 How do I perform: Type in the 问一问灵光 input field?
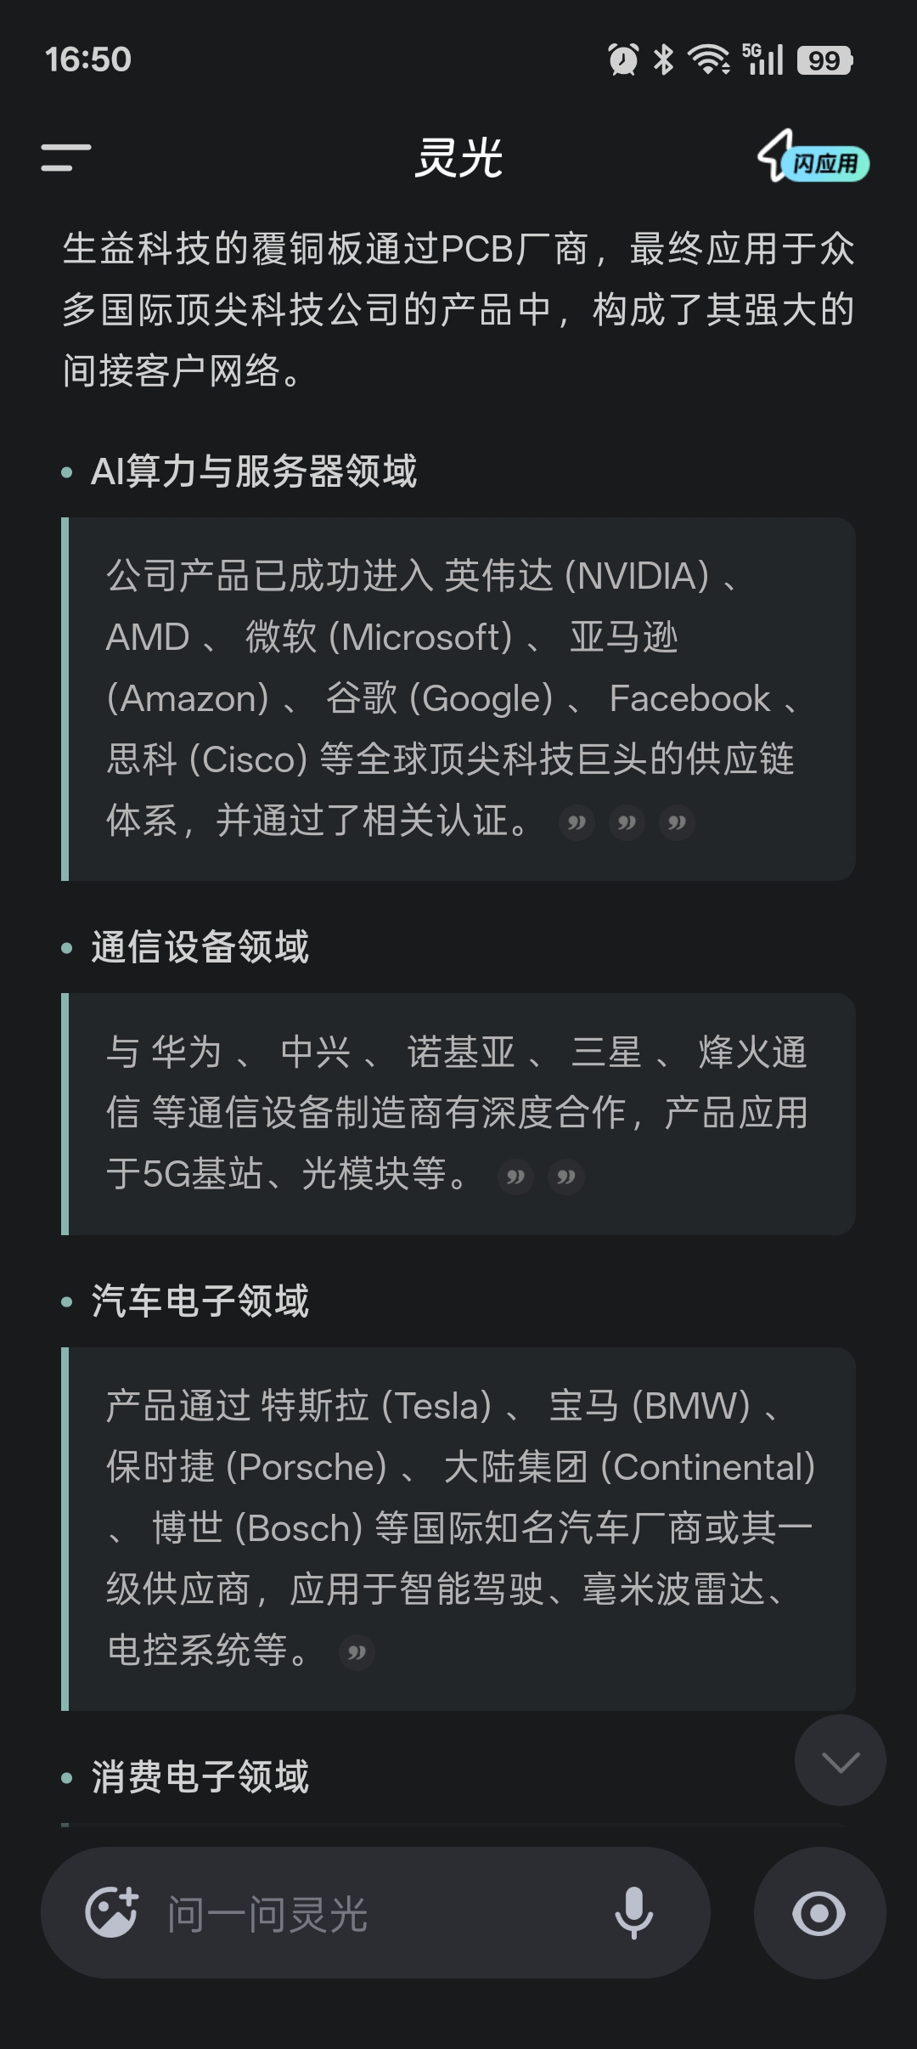click(x=374, y=1915)
